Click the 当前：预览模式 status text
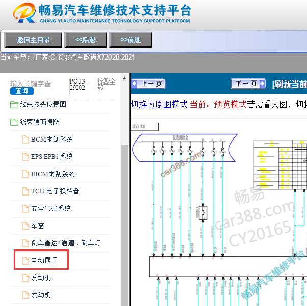 coord(218,104)
